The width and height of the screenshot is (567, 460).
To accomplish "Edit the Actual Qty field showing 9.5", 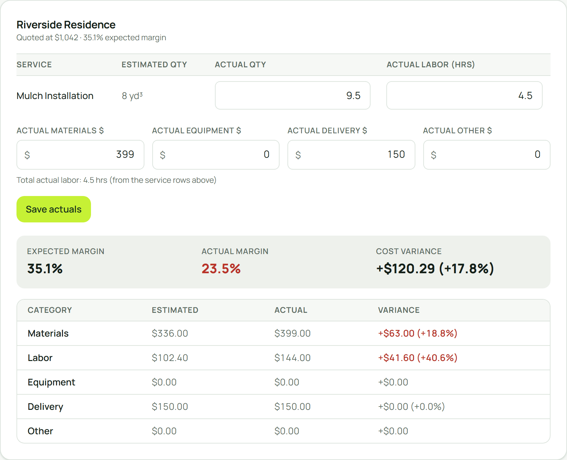I will point(293,95).
